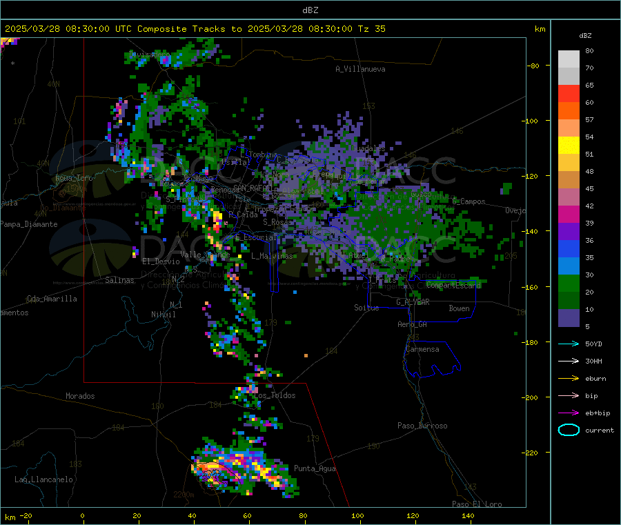Image resolution: width=621 pixels, height=525 pixels.
Task: Select the magenta 42–39 dBZ swatch
Action: point(569,214)
